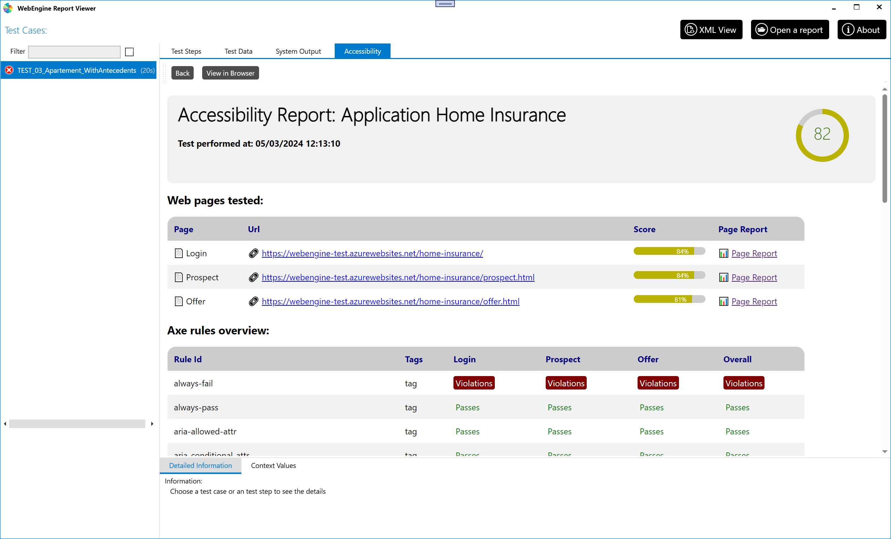Select the Accessibility tab
Screen dimensions: 891x539
(362, 51)
